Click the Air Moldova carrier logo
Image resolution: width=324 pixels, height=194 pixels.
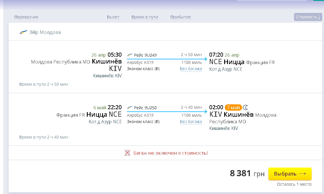[24, 32]
